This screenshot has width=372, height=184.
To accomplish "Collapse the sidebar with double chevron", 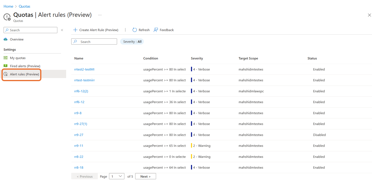I will tap(62, 30).
